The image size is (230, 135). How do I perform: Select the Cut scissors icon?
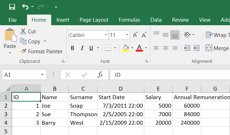(23, 31)
